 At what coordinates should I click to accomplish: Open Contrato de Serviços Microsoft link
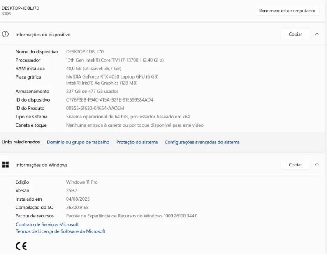click(47, 224)
